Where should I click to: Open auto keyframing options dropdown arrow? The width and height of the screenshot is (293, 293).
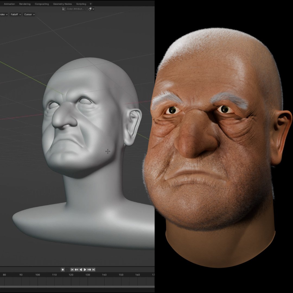coord(67,270)
